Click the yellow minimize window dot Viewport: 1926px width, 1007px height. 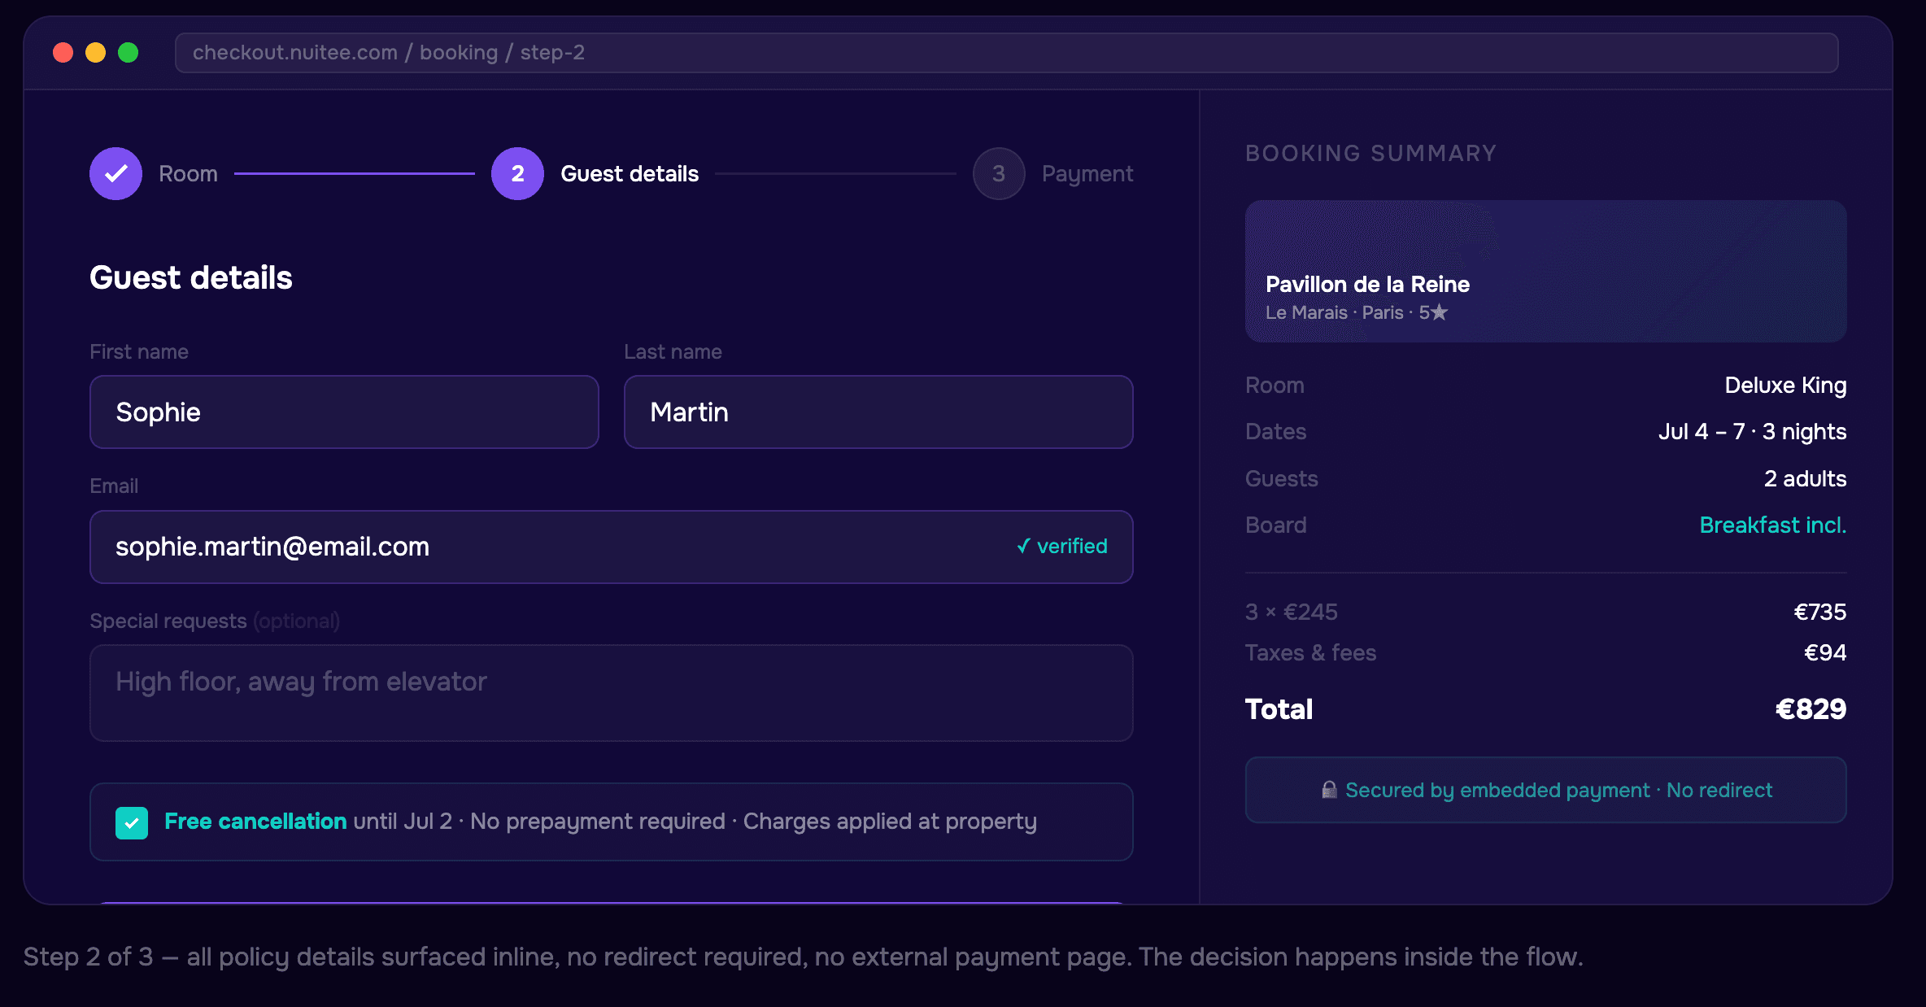(95, 53)
